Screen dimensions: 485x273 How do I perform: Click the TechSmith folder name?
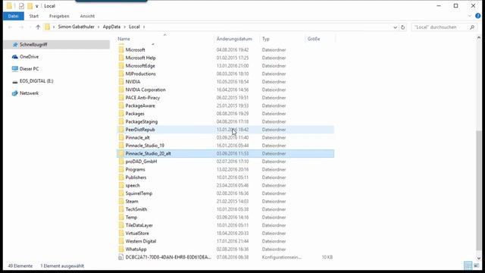136,209
